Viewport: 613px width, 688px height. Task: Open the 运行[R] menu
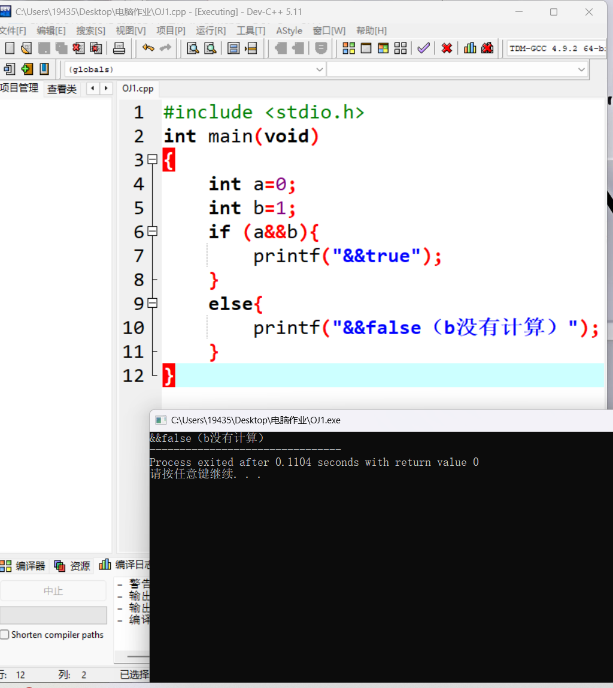point(211,31)
